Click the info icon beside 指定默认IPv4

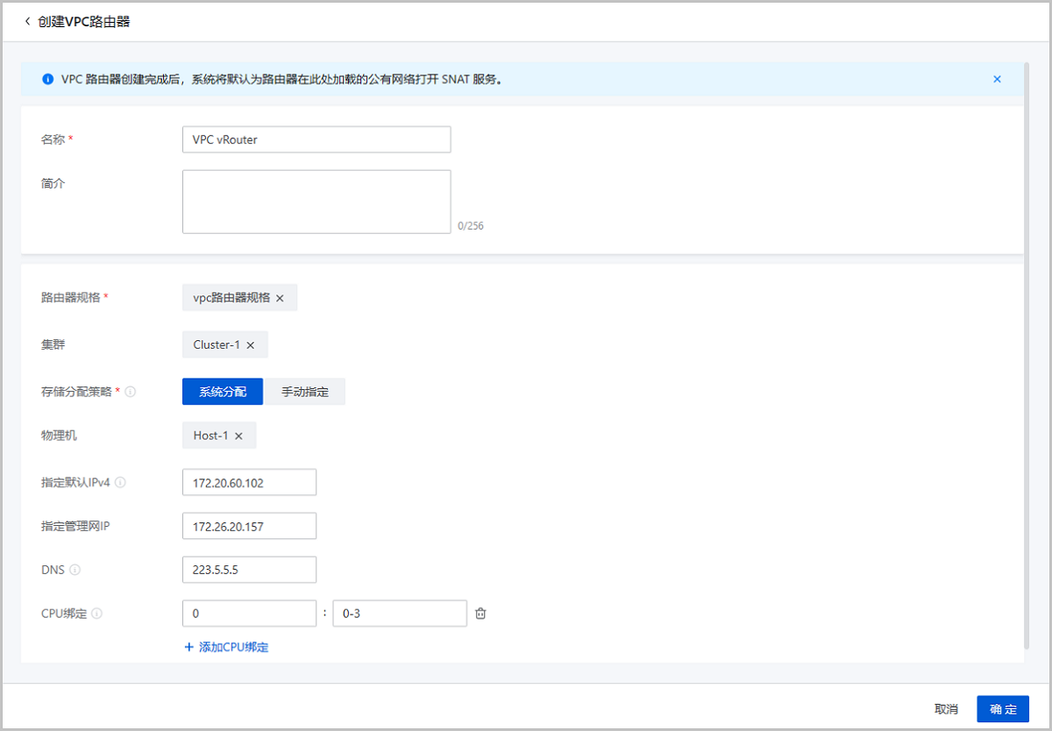click(x=122, y=482)
